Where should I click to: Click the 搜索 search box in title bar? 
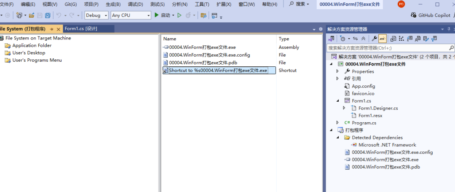click(x=299, y=4)
